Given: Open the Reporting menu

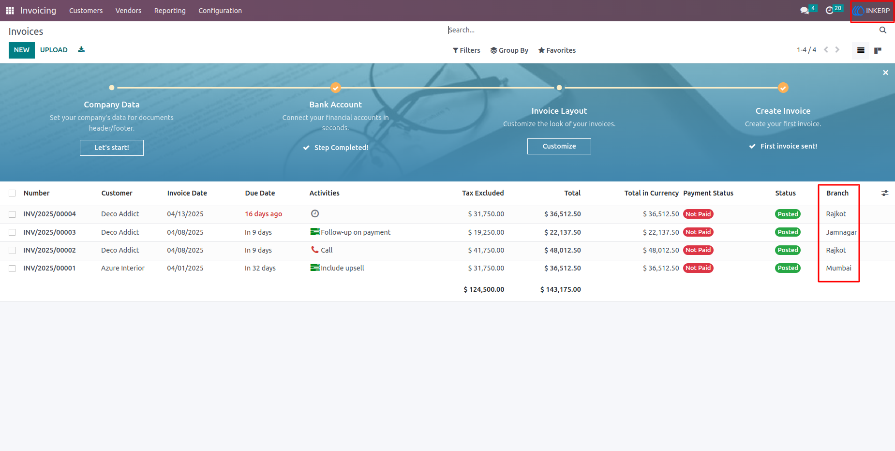Looking at the screenshot, I should pyautogui.click(x=170, y=11).
